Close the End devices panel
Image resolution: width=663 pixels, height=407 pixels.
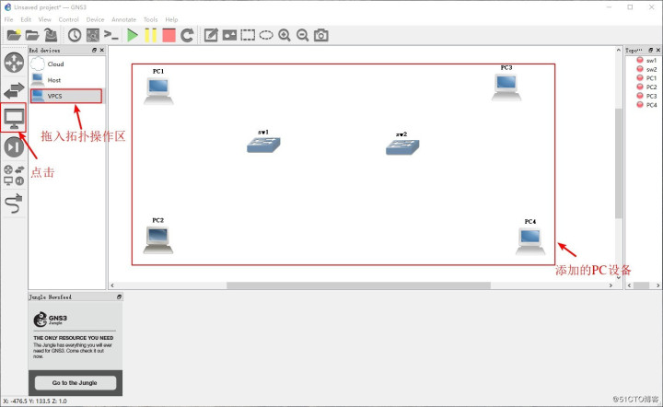click(102, 50)
